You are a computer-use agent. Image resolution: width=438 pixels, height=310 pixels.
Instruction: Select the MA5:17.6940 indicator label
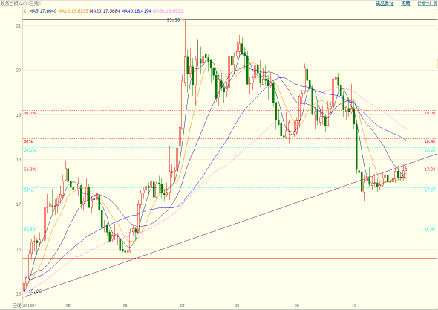tap(43, 11)
